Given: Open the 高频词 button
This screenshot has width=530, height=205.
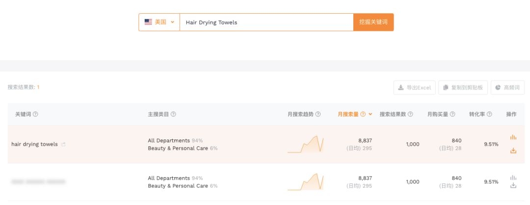Looking at the screenshot, I should pos(507,88).
